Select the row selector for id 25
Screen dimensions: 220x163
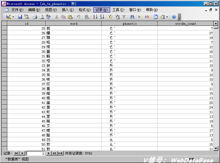pos(4,28)
